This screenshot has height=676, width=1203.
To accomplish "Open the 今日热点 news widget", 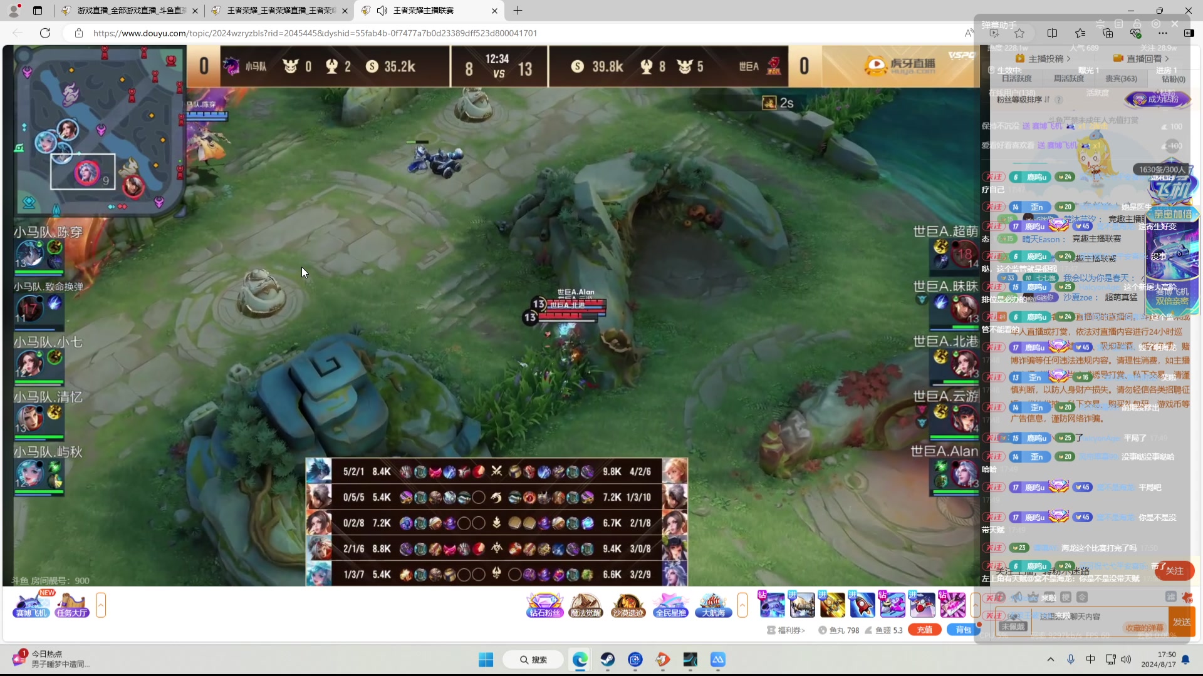I will pos(53,659).
